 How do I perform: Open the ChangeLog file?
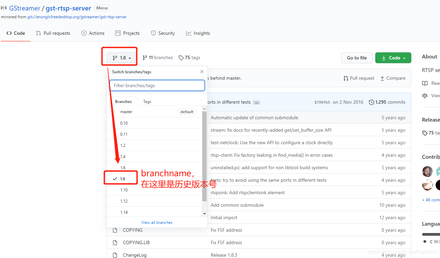tap(135, 255)
